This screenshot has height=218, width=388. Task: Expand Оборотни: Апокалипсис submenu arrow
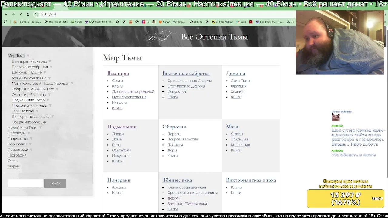point(57,89)
